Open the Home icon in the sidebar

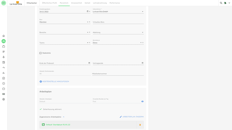4,36
